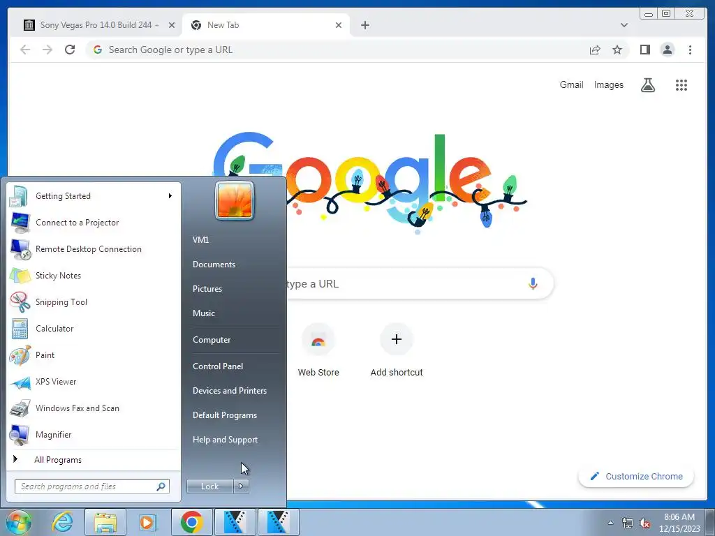Open a new Chrome tab with plus
715x536 pixels.
pos(364,25)
